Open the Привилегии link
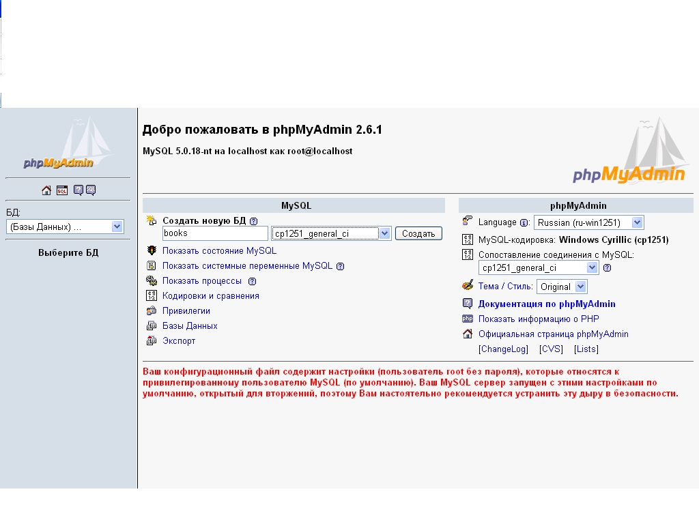This screenshot has width=699, height=524. pos(186,311)
